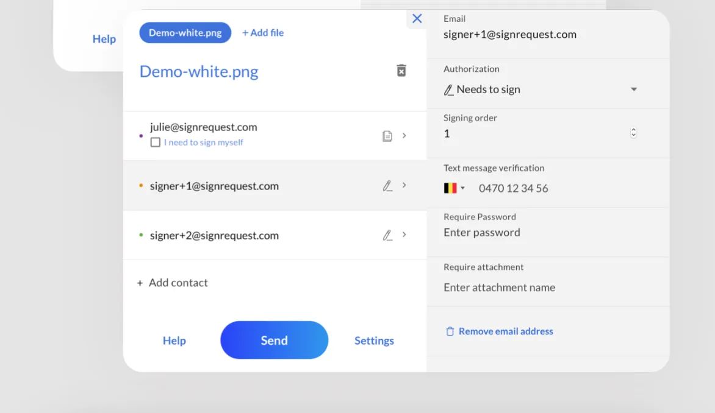Select the Demo-white.png file pill
Image resolution: width=715 pixels, height=413 pixels.
point(185,32)
